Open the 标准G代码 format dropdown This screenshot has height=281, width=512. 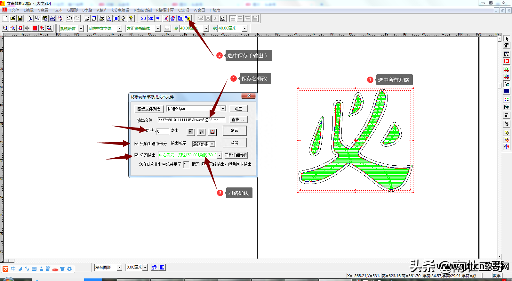pos(223,109)
